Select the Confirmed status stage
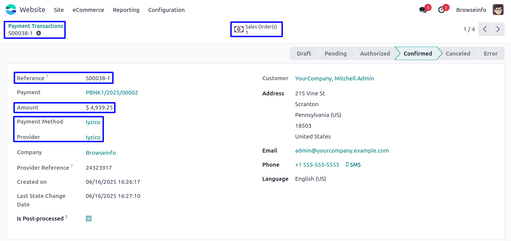 click(417, 53)
